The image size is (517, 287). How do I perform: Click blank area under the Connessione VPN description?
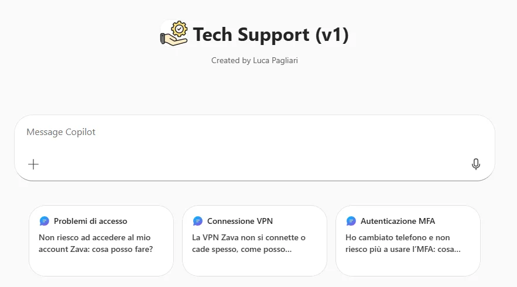point(254,265)
